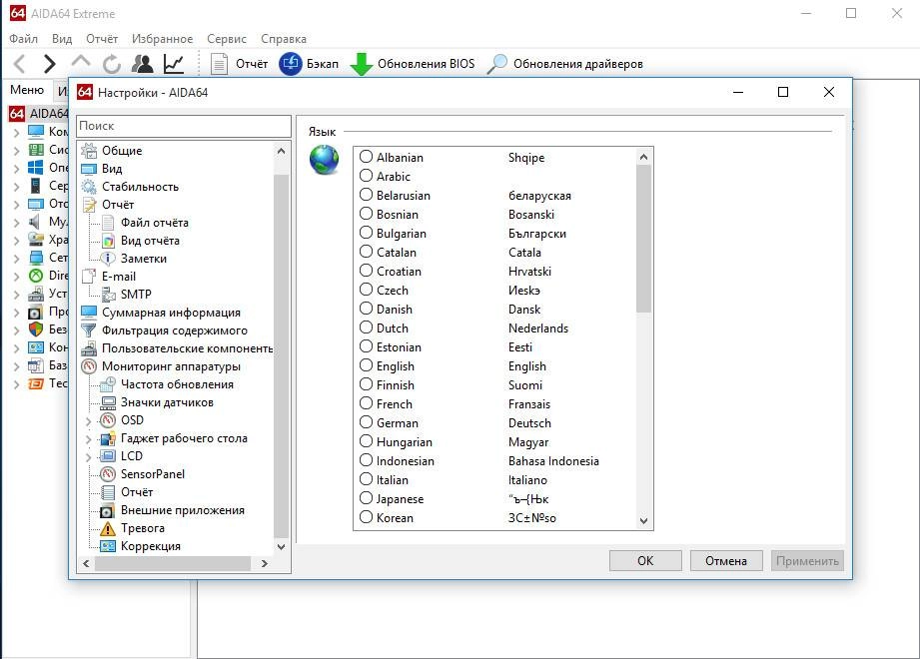Select Общие settings category
920x659 pixels.
click(x=122, y=151)
